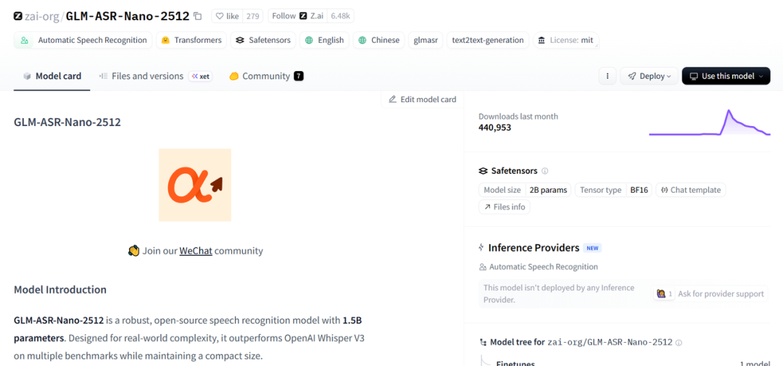783x366 pixels.
Task: Copy the model name using copy icon
Action: point(198,16)
